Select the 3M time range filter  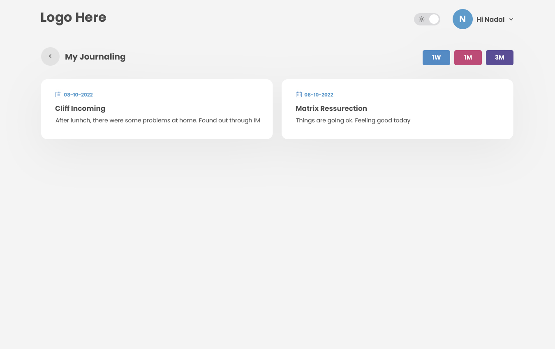tap(499, 57)
